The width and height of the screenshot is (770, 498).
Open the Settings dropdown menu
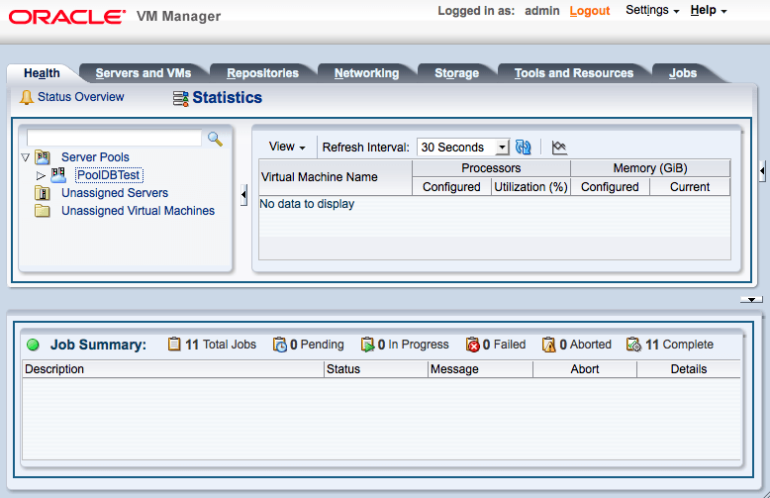(652, 10)
